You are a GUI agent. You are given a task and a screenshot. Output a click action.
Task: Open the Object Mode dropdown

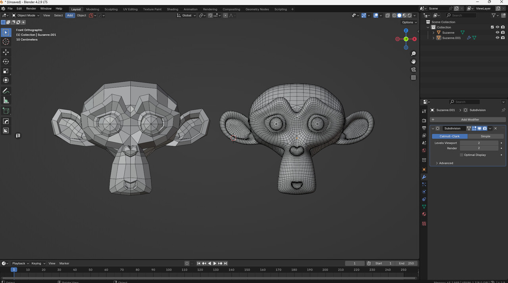click(26, 15)
